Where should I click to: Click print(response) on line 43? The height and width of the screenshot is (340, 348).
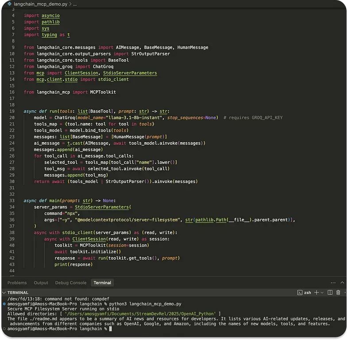(73, 265)
